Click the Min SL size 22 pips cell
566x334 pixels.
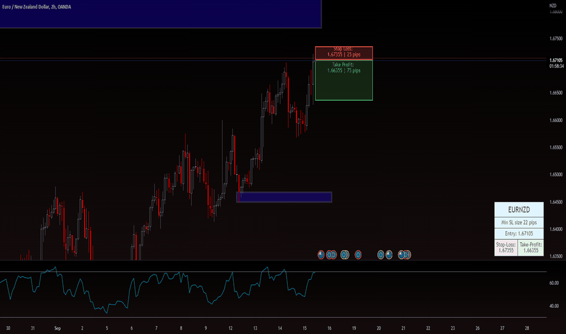coord(519,222)
